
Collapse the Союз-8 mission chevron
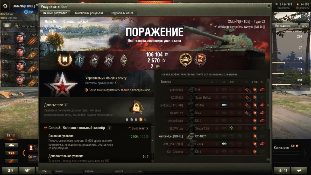(46, 128)
